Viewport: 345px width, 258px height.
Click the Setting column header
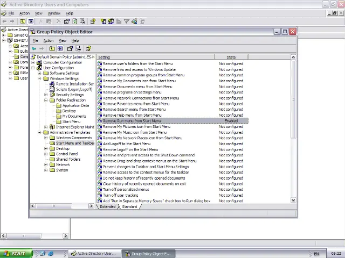[156, 58]
